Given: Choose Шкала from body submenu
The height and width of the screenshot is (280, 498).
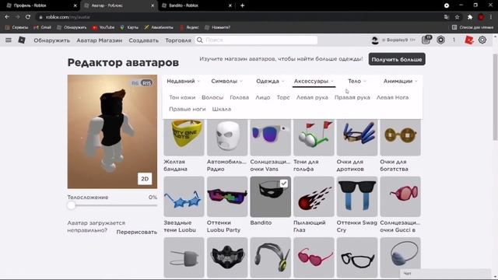Looking at the screenshot, I should pos(221,109).
